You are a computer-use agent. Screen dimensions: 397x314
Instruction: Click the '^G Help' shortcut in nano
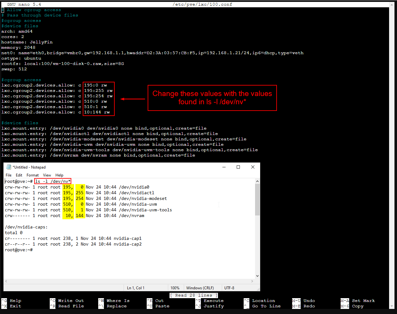click(11, 301)
